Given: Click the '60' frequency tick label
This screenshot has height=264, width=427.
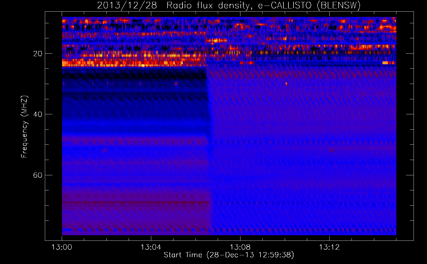Looking at the screenshot, I should (x=38, y=175).
